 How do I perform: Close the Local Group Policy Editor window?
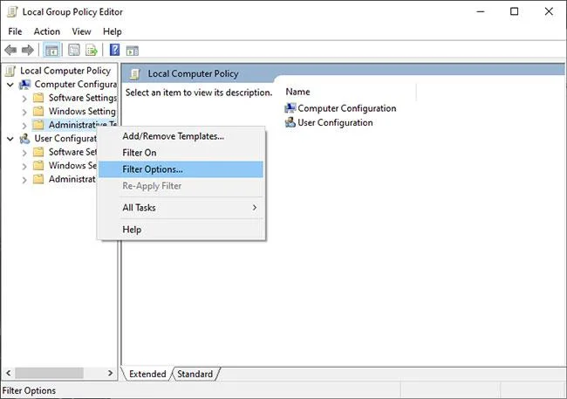click(549, 11)
